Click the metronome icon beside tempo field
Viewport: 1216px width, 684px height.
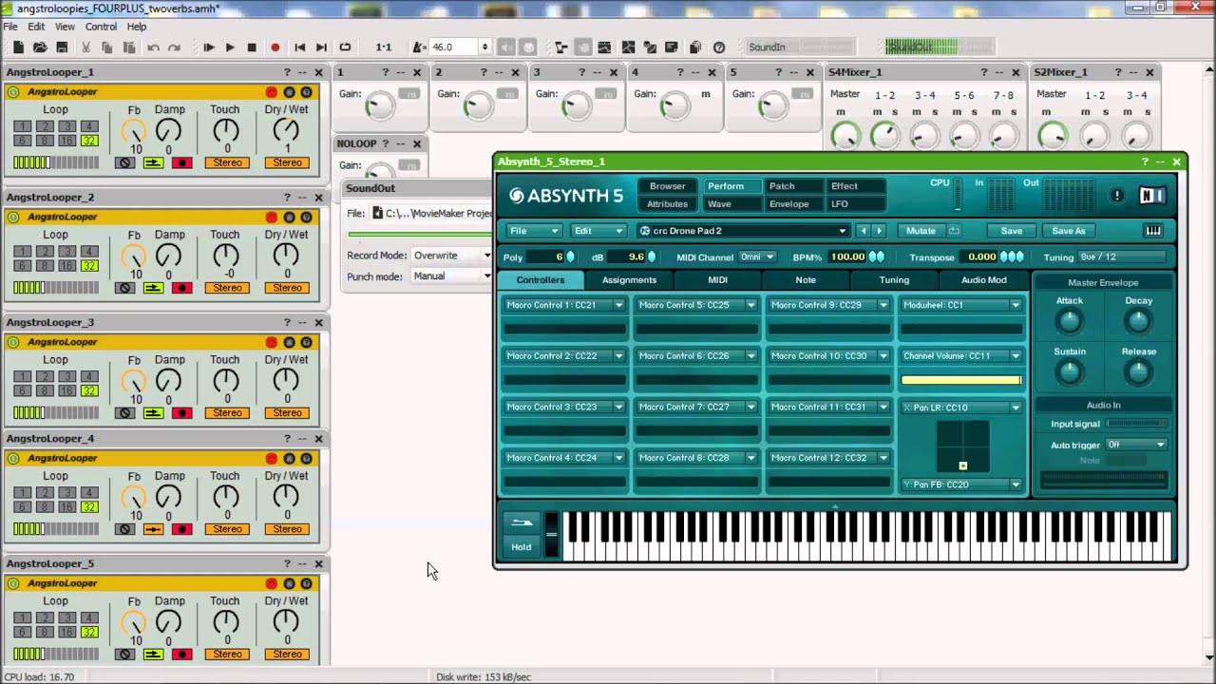[419, 47]
